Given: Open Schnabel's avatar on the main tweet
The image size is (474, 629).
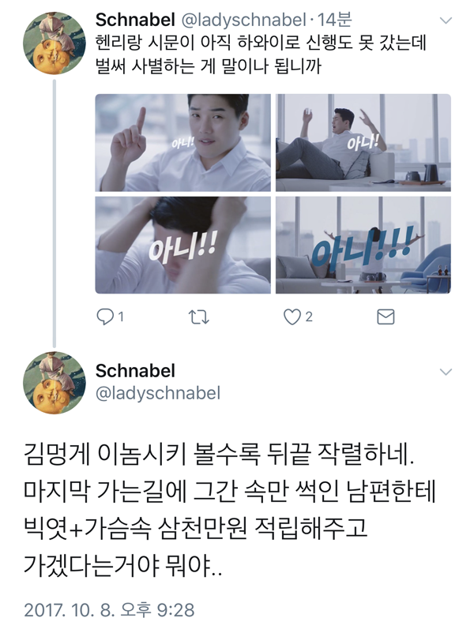Looking at the screenshot, I should pyautogui.click(x=55, y=383).
